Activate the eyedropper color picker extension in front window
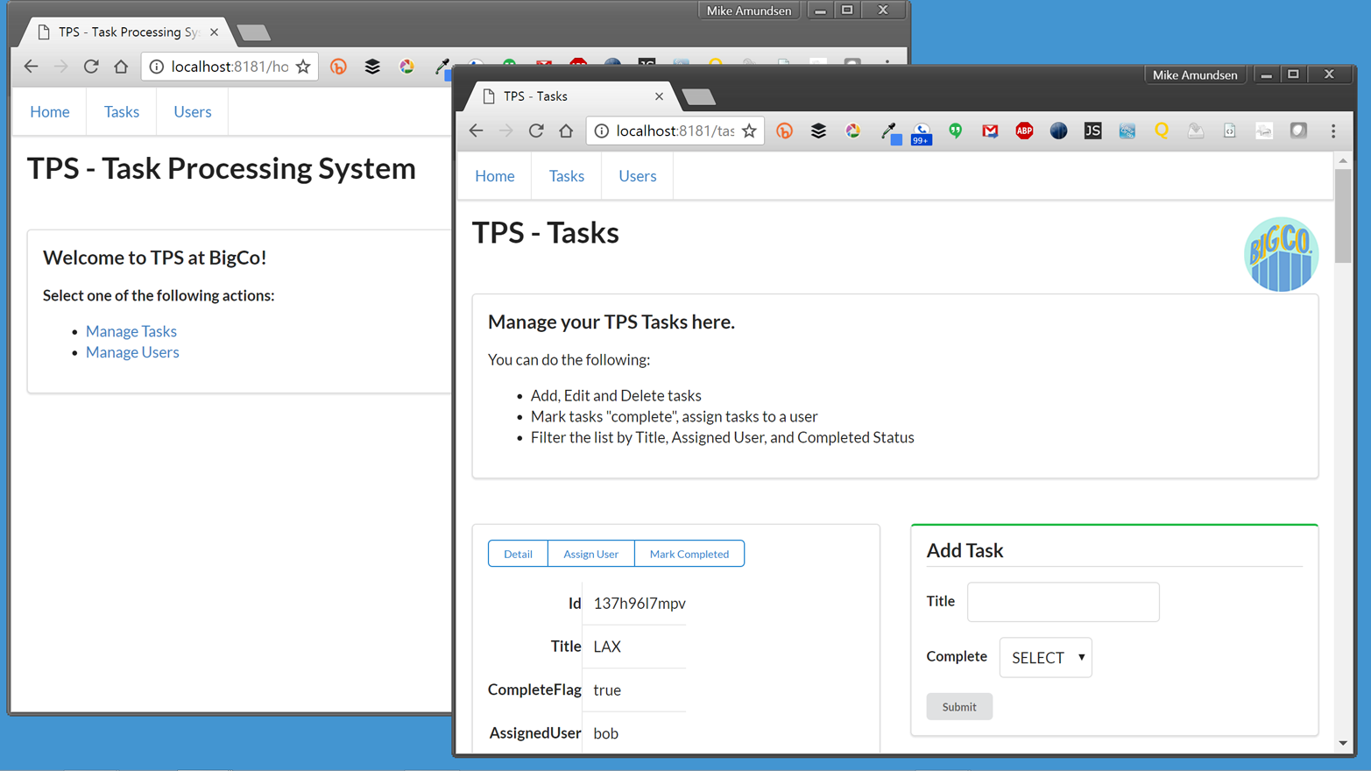 [889, 132]
